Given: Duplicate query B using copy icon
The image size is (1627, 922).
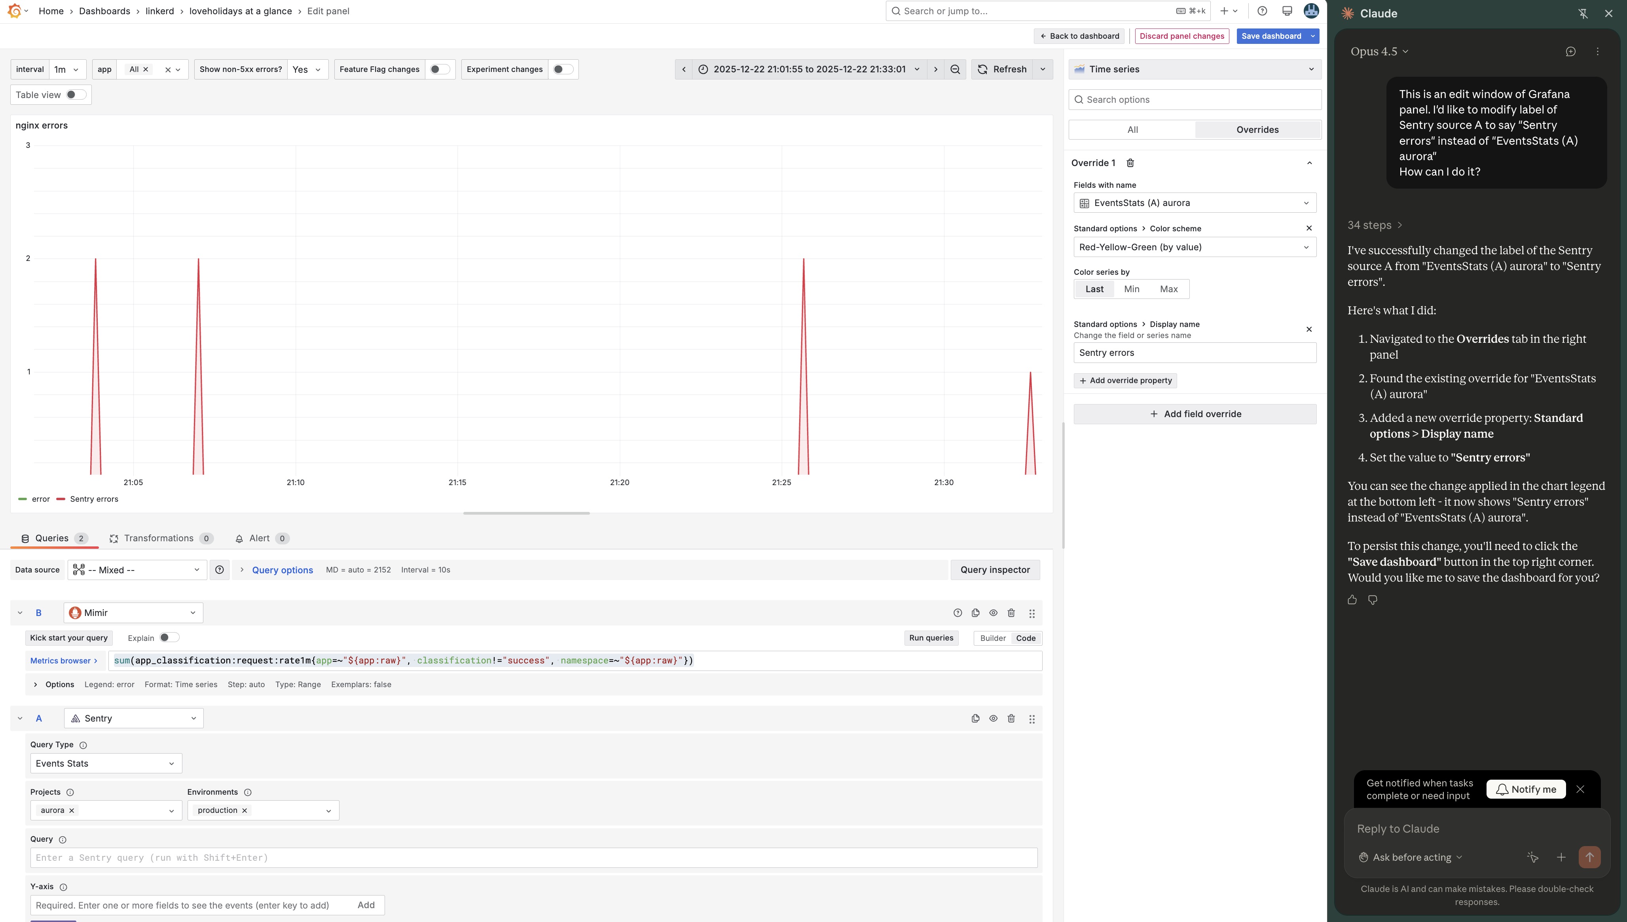Looking at the screenshot, I should [975, 613].
